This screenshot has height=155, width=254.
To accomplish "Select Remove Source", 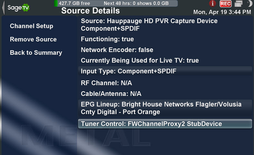I will coord(33,39).
